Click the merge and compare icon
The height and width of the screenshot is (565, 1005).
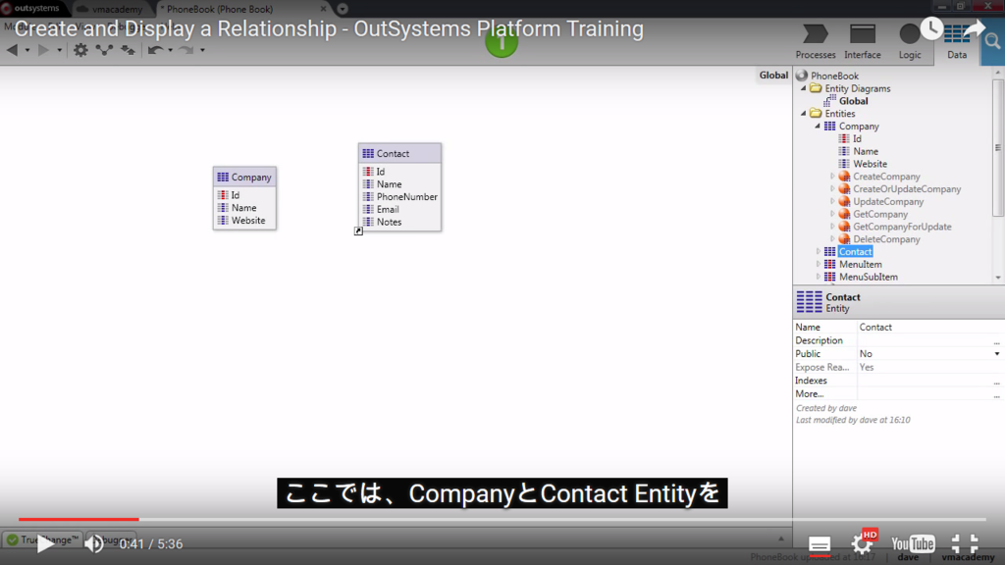point(129,50)
